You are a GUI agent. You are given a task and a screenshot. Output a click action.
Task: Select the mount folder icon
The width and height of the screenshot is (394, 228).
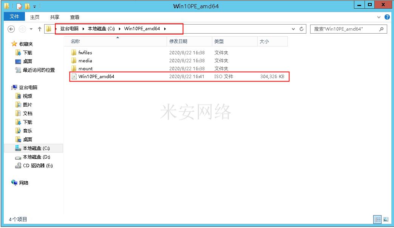click(x=74, y=69)
